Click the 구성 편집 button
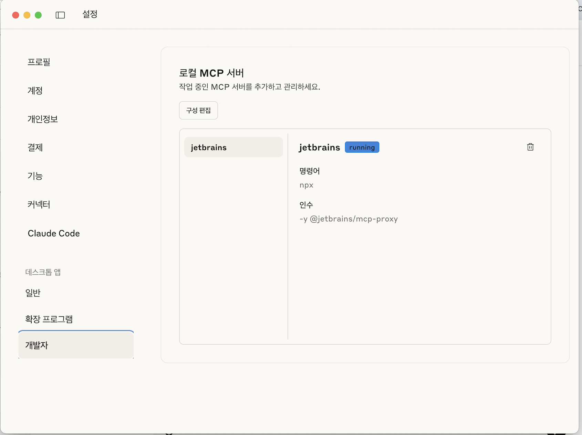Viewport: 582px width, 435px height. tap(198, 110)
